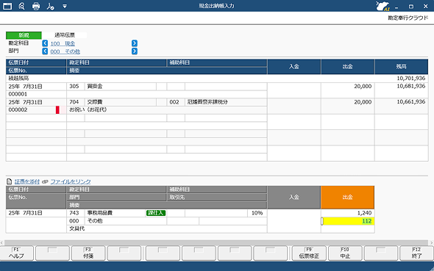Open the AI assistant icon
This screenshot has height=271, width=434.
click(383, 6)
